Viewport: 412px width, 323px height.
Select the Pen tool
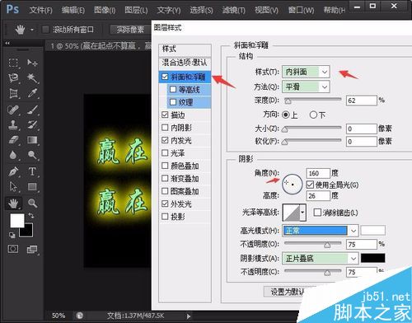[13, 171]
